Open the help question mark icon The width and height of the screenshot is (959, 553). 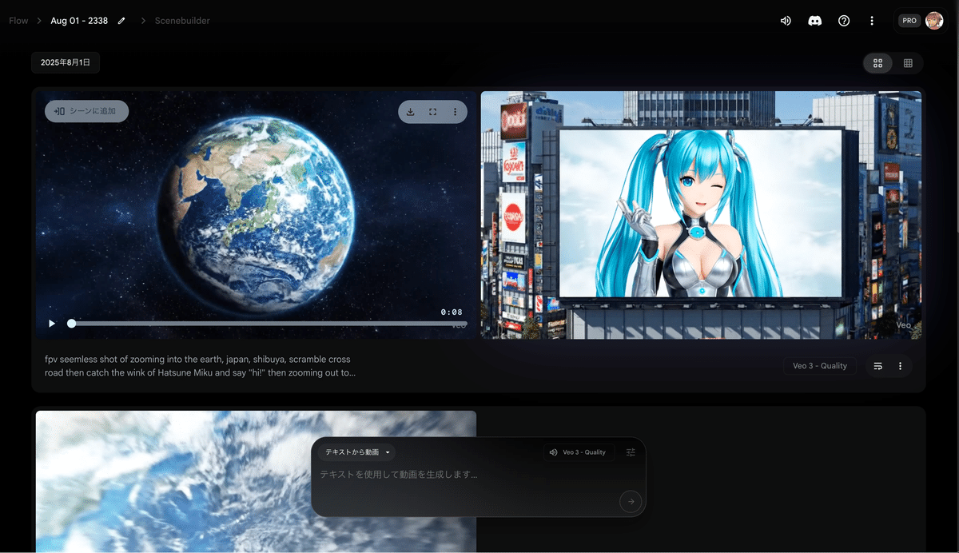click(844, 21)
